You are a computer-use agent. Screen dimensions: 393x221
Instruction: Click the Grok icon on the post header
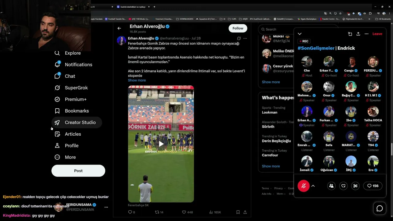coord(239,38)
